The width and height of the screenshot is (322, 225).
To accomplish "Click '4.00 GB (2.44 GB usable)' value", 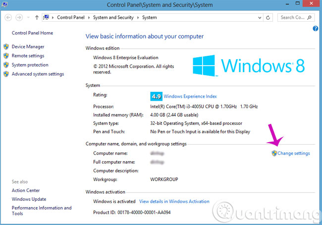I will (174, 115).
